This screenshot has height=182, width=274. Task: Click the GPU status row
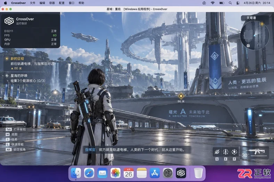[x=30, y=40]
